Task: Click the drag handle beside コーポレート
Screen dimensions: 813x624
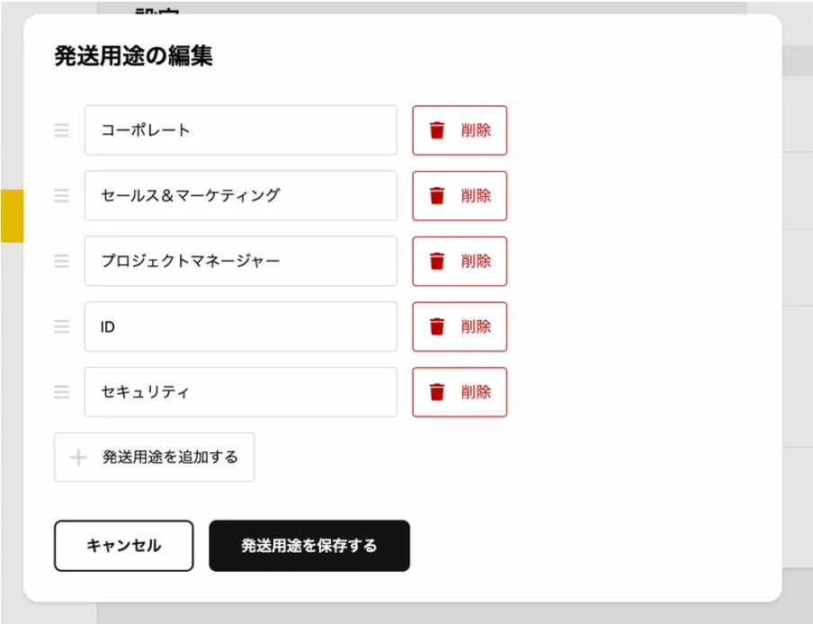Action: pyautogui.click(x=61, y=130)
